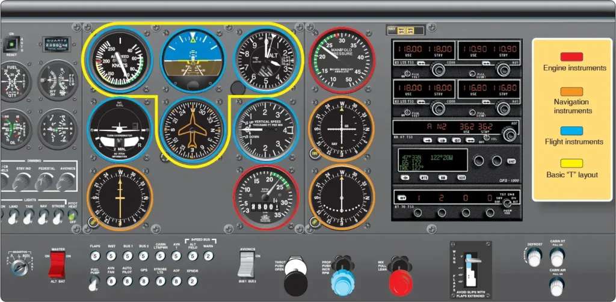Enable the PITOT HEAT switch
Viewport: 616px width, 302px height.
tap(72, 215)
